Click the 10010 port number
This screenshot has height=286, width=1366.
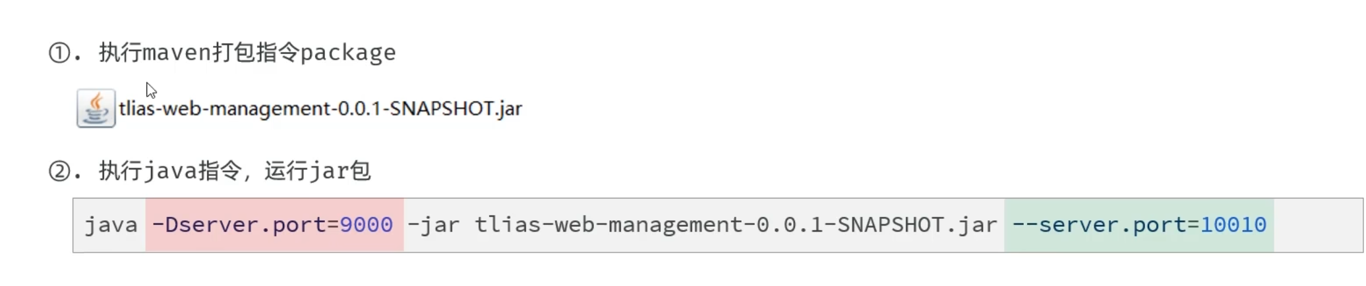1233,225
